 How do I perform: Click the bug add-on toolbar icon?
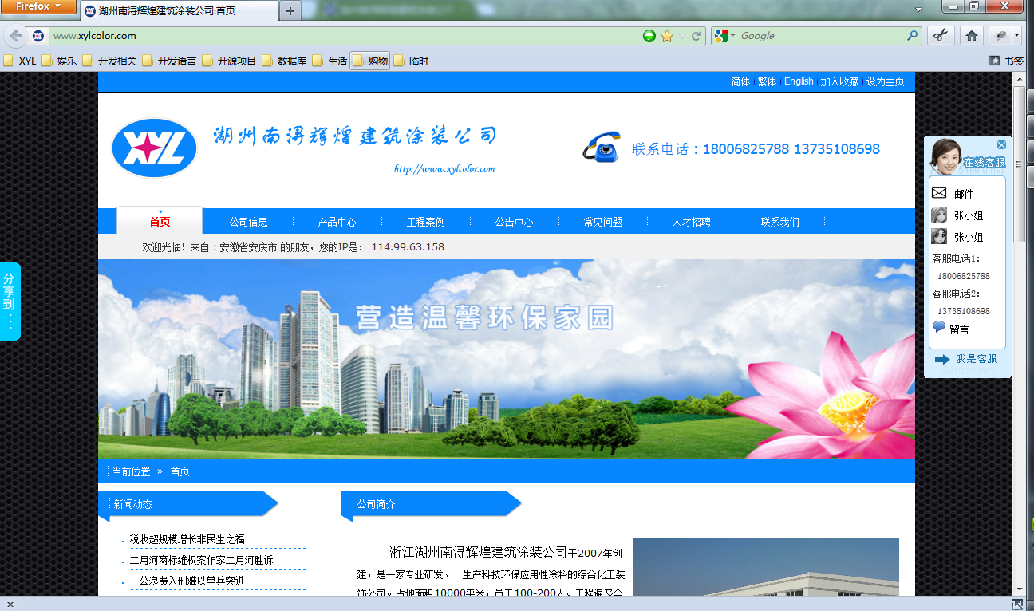[1000, 36]
